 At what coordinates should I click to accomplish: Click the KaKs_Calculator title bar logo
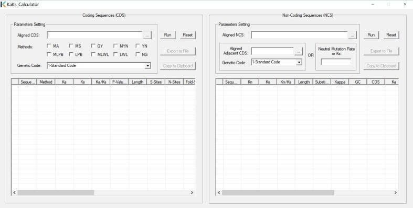[x=4, y=4]
